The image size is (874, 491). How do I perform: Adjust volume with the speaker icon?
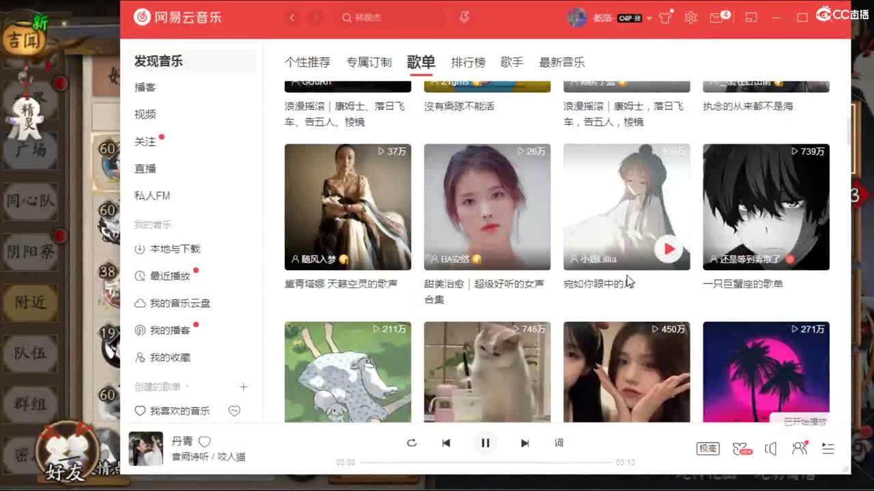click(x=771, y=448)
